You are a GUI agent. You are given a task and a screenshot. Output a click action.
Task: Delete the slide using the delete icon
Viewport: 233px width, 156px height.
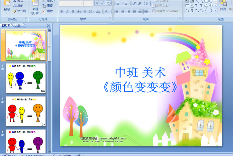[x=44, y=11]
